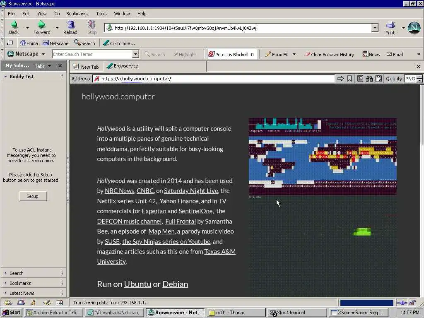
Task: Click the Forward navigation arrow icon
Action: (41, 25)
